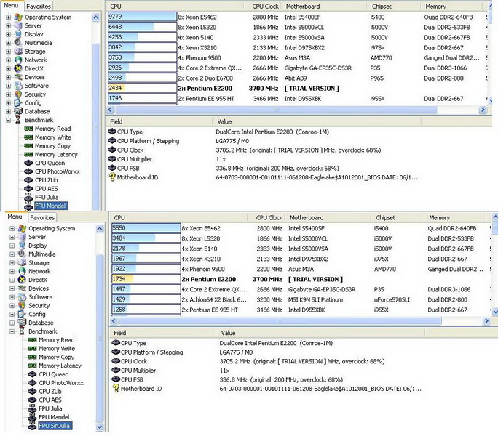Screen dimensions: 498x436
Task: Select Memory Copy item in lower tree
Action: tap(56, 357)
